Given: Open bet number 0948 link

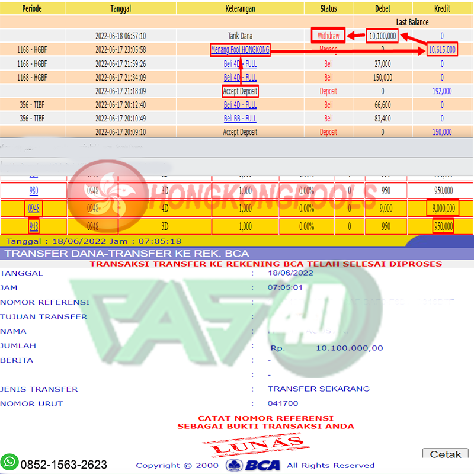Looking at the screenshot, I should 34,209.
